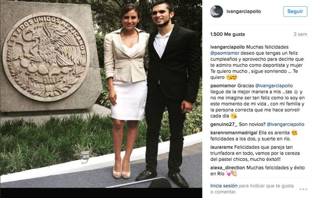Open the @paomiamor mention in the caption

225,53
